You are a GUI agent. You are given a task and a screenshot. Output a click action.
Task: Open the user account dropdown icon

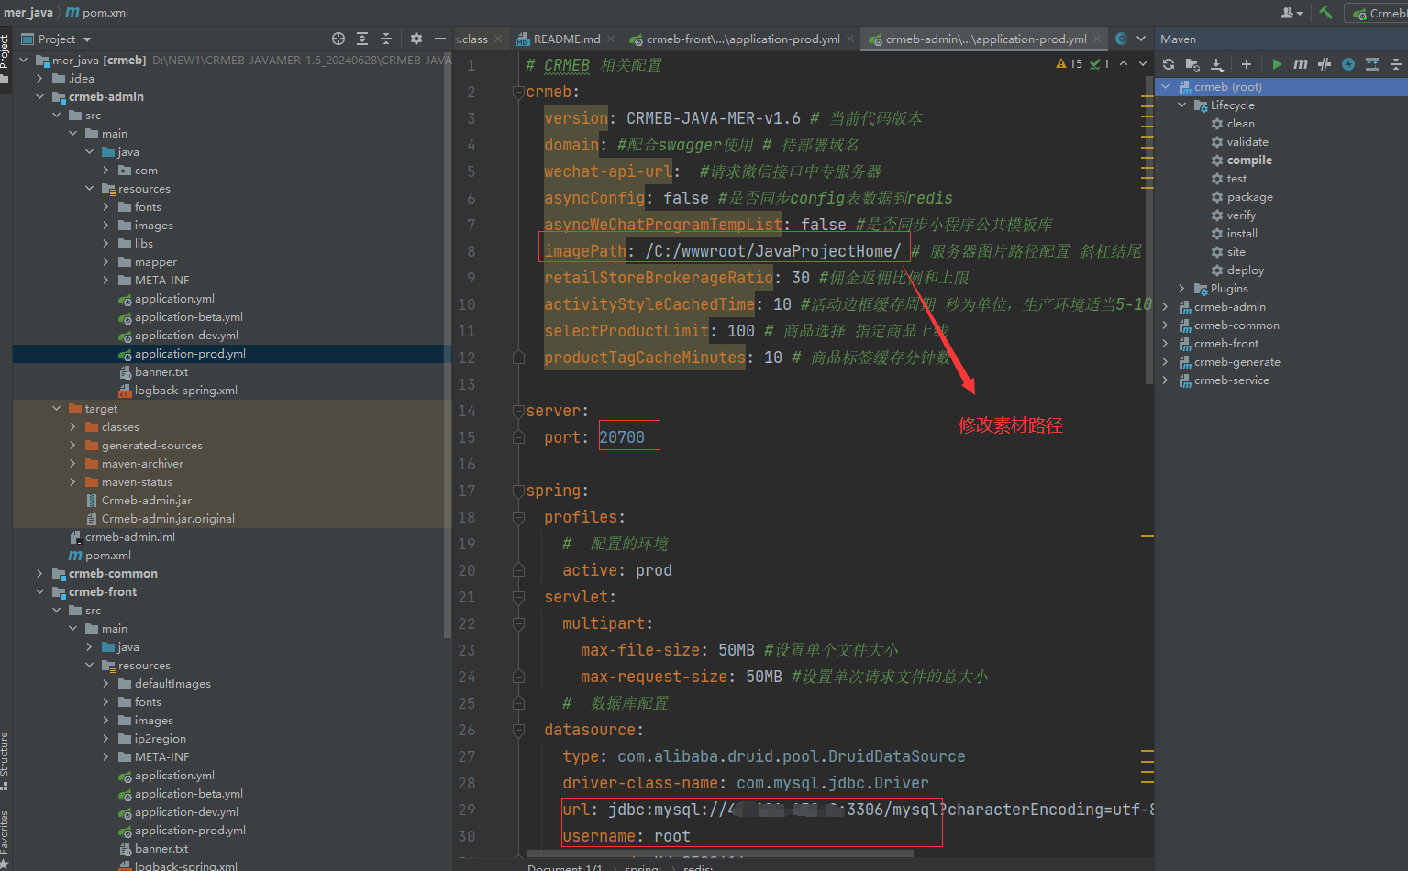(1292, 13)
